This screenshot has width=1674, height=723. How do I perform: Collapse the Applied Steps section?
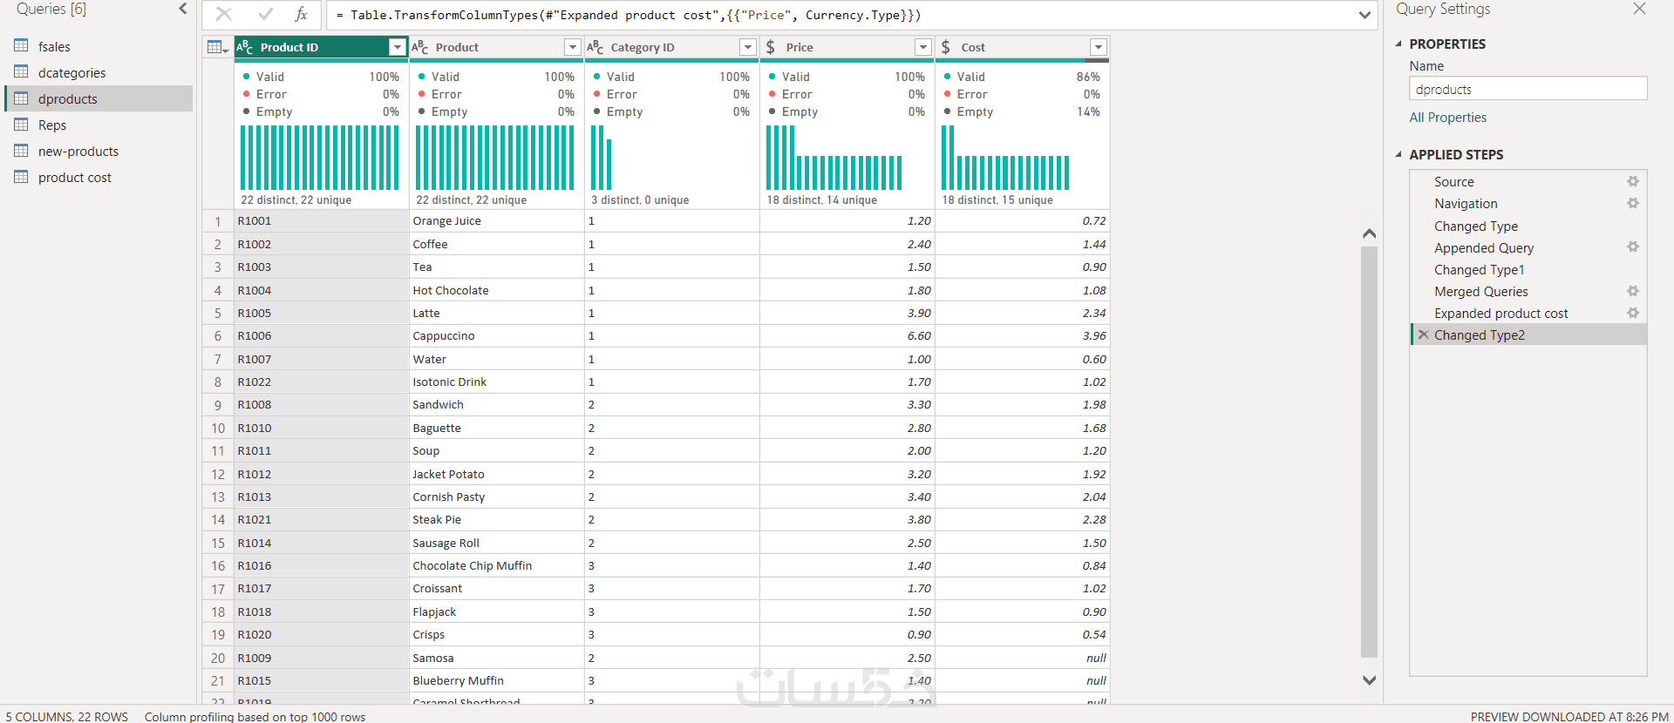tap(1398, 154)
